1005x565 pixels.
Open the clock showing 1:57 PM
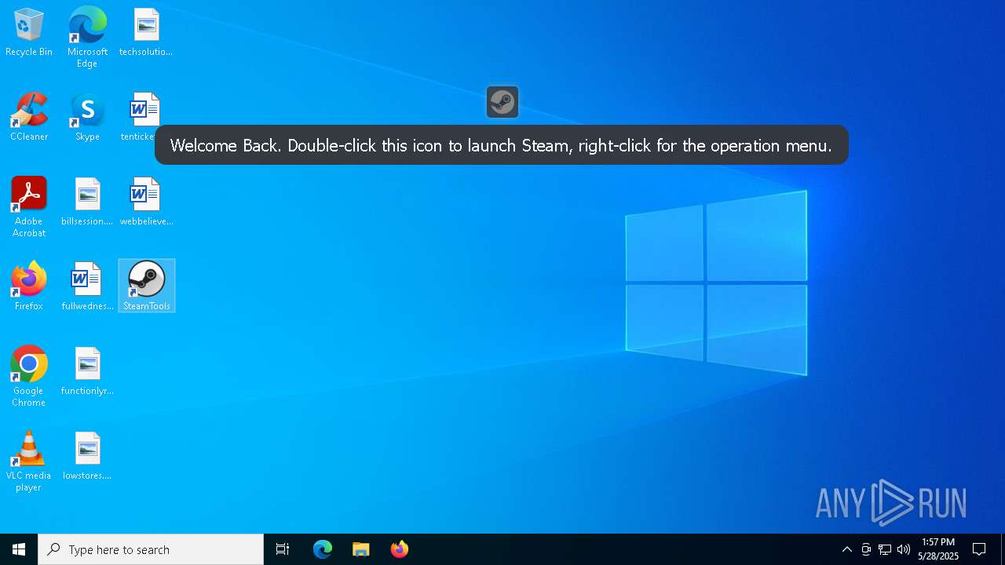938,549
